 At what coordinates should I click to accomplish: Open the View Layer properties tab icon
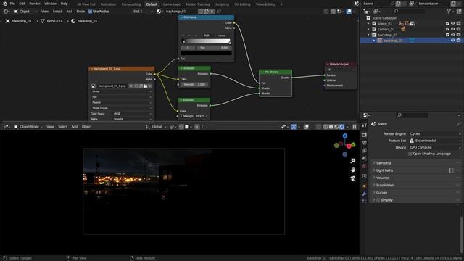point(364,151)
